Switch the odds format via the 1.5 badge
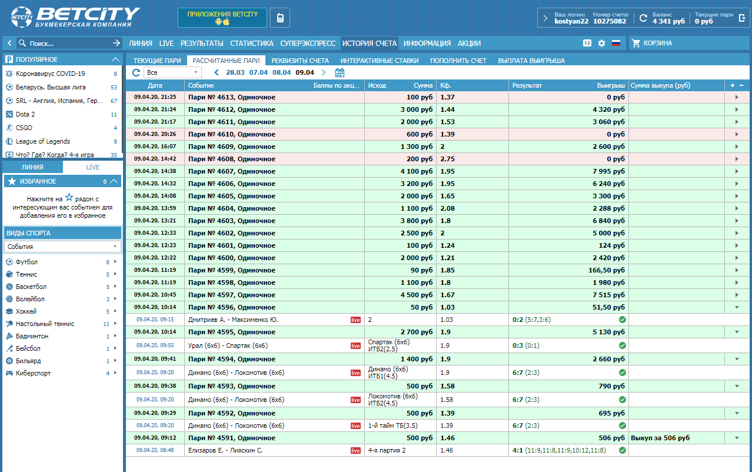 tap(587, 43)
